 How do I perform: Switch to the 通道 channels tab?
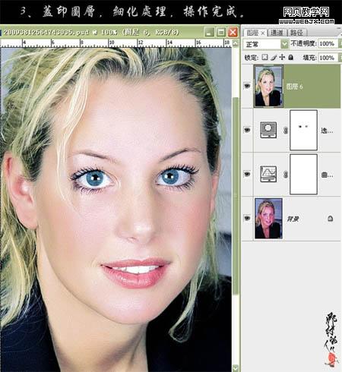pyautogui.click(x=277, y=33)
